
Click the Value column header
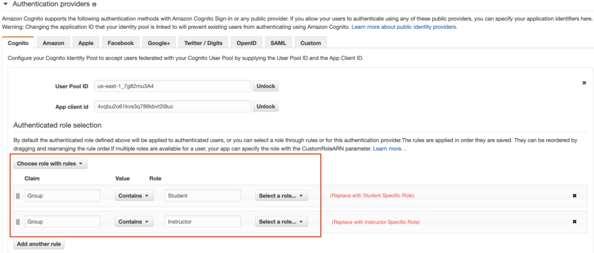click(122, 178)
